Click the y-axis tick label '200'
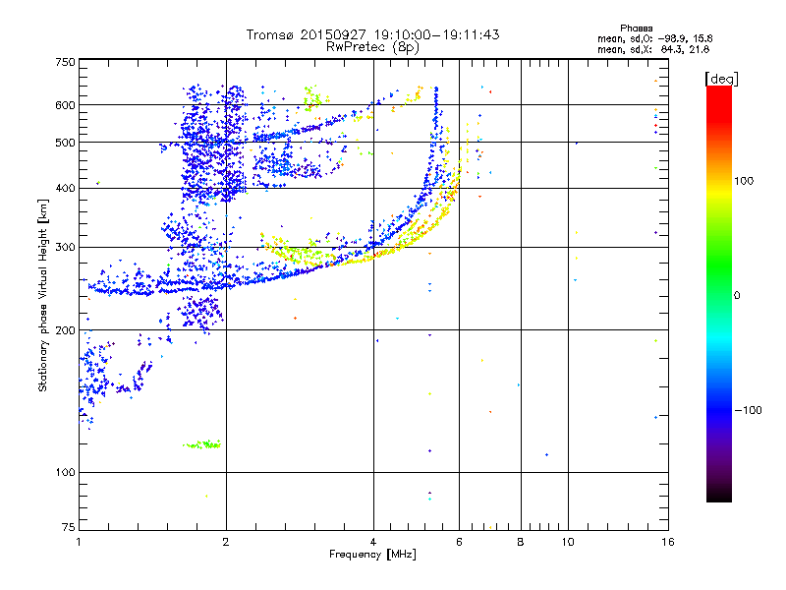The height and width of the screenshot is (590, 786). coord(65,330)
